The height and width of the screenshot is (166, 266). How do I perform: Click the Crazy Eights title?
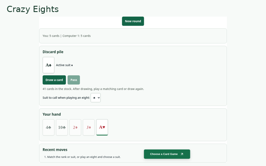pos(32,9)
